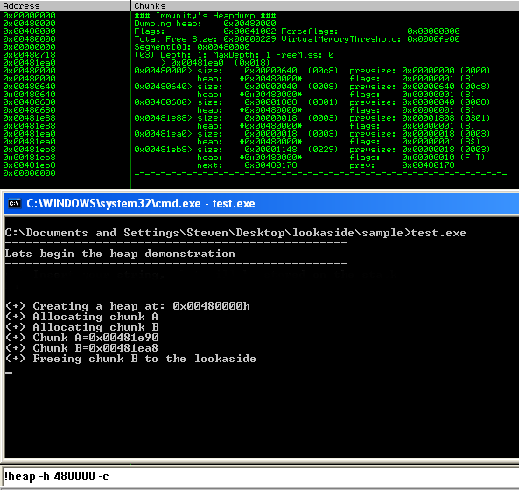Select the chunk row at 0x00480680

[x=312, y=102]
